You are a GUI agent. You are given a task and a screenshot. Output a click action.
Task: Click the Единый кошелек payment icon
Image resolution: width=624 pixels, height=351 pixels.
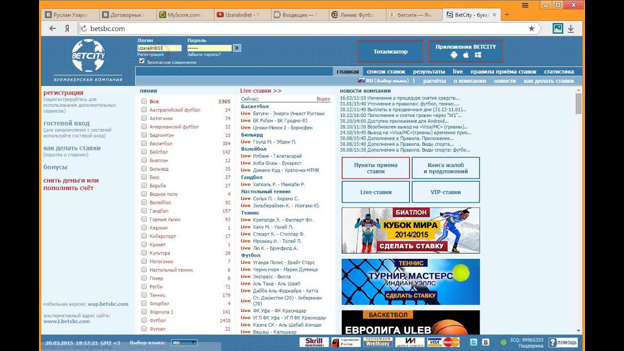coord(410,342)
